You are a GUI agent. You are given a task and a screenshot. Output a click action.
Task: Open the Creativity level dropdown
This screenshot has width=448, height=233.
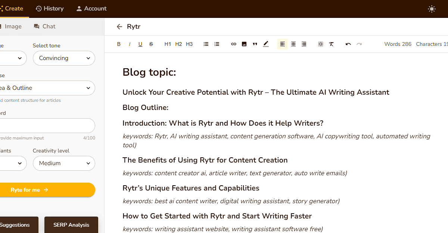point(63,163)
